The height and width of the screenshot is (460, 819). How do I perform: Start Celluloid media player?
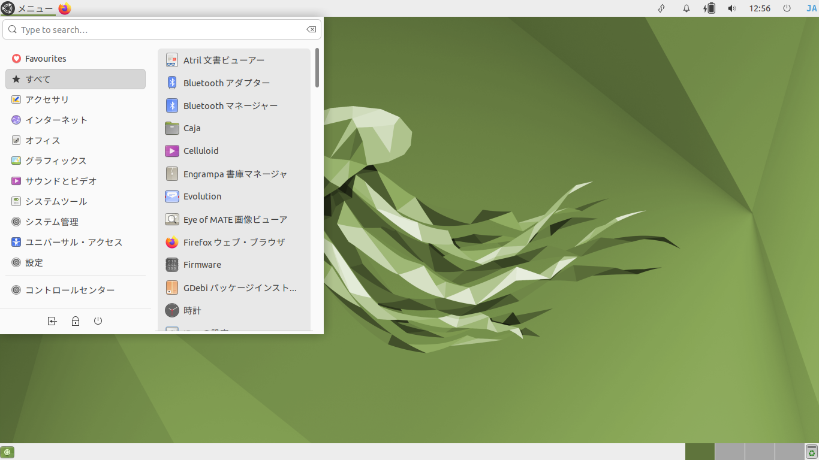coord(234,151)
